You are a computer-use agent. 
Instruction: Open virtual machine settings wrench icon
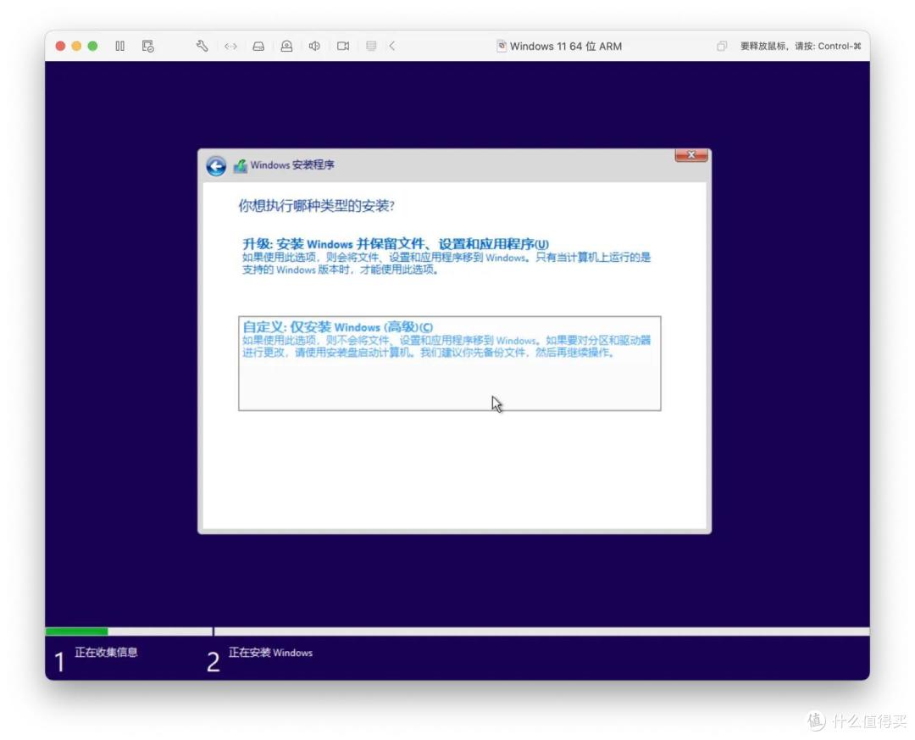(x=202, y=46)
